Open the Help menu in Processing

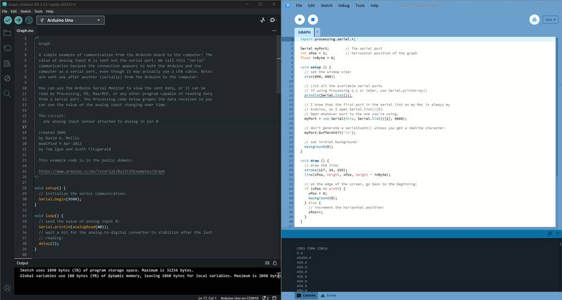[374, 6]
